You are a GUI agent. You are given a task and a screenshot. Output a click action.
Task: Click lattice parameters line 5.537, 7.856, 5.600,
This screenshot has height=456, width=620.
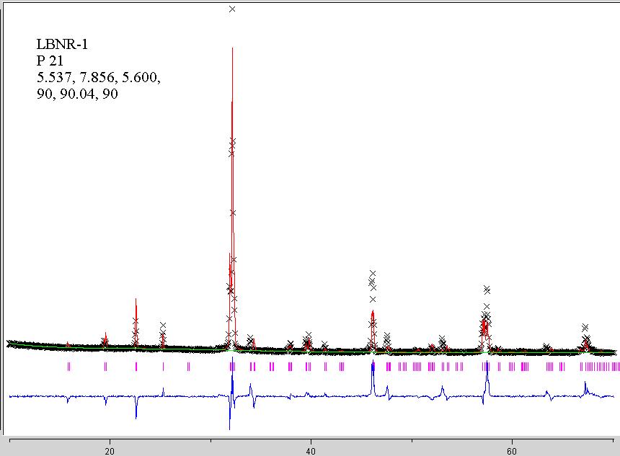click(x=99, y=78)
